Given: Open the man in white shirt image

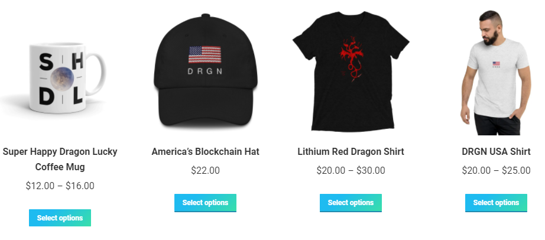Looking at the screenshot, I should [x=496, y=72].
